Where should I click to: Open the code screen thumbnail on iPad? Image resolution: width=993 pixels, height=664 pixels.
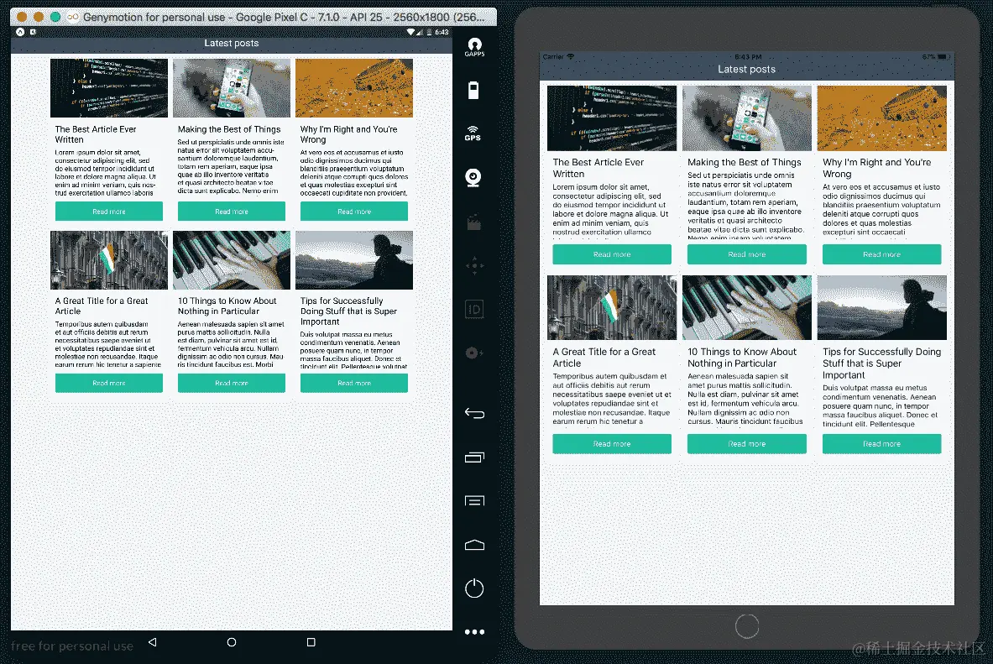(x=612, y=118)
